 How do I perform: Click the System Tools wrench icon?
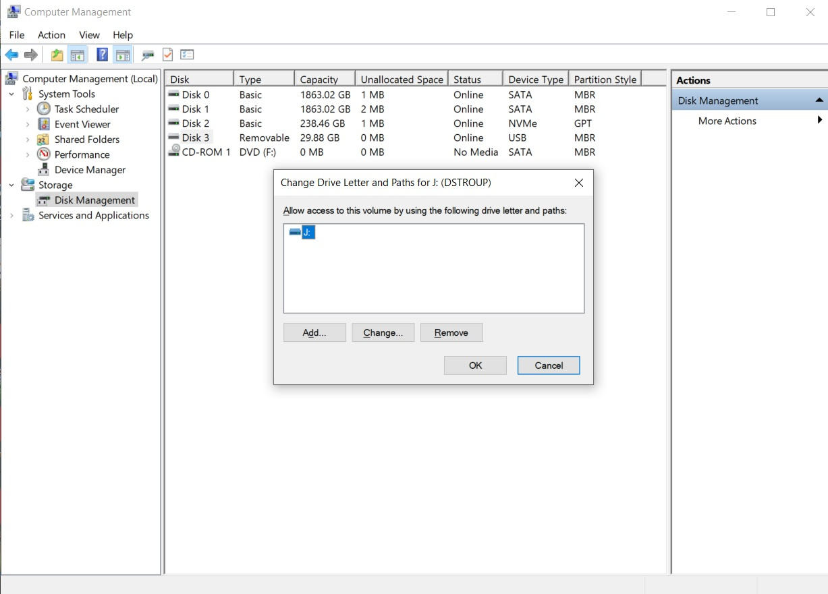click(28, 94)
